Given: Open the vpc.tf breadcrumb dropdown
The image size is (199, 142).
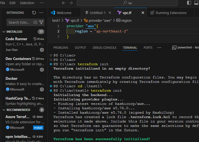Looking at the screenshot, I should pos(75,21).
